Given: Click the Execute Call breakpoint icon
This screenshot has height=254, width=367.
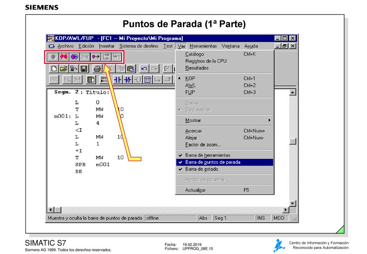Looking at the screenshot, I should click(x=116, y=57).
